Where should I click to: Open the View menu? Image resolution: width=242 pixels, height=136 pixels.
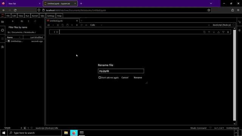(x=21, y=16)
